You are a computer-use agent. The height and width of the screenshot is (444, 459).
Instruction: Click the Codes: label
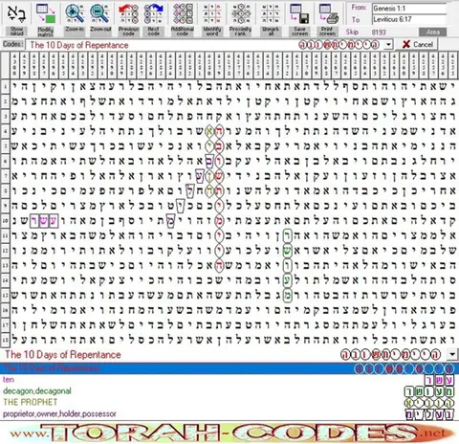(x=12, y=44)
